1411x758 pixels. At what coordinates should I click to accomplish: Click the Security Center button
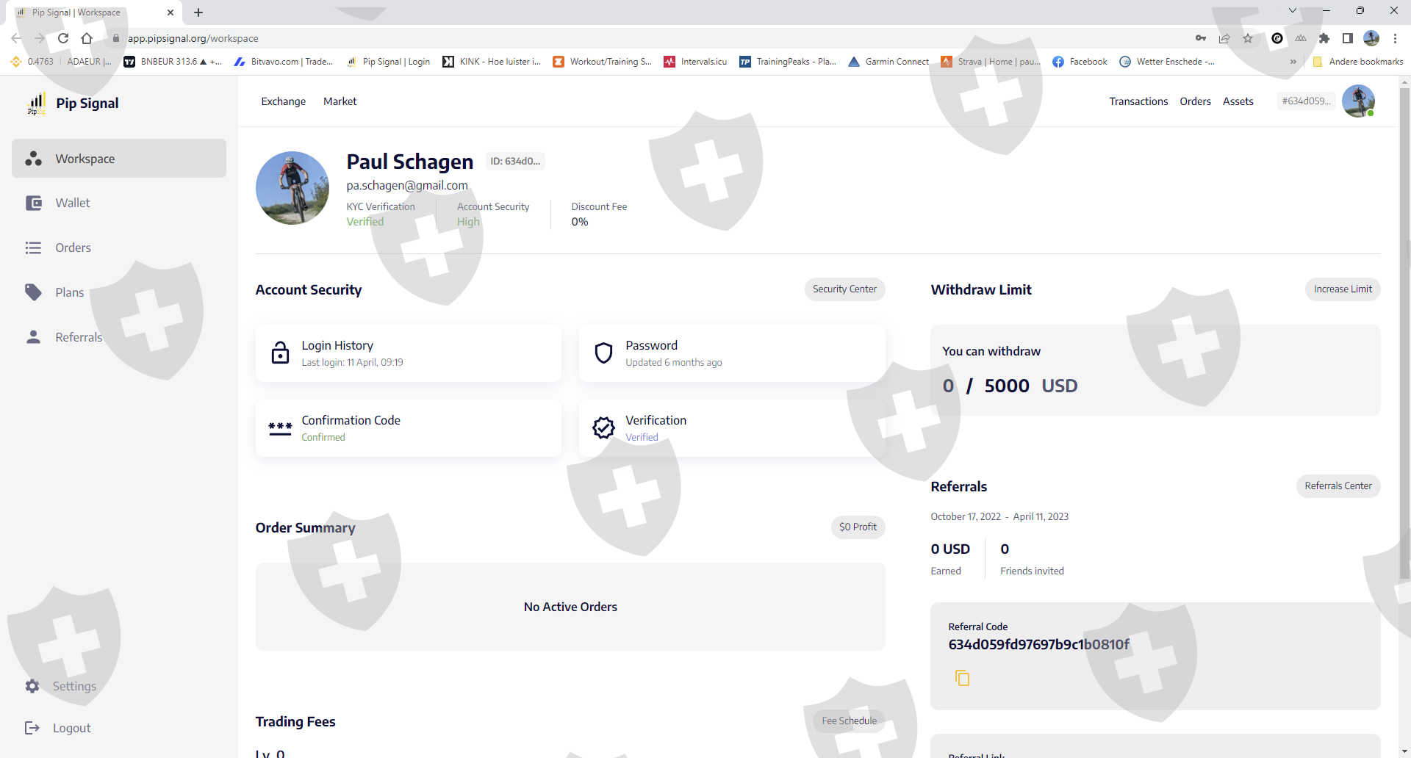(x=844, y=289)
